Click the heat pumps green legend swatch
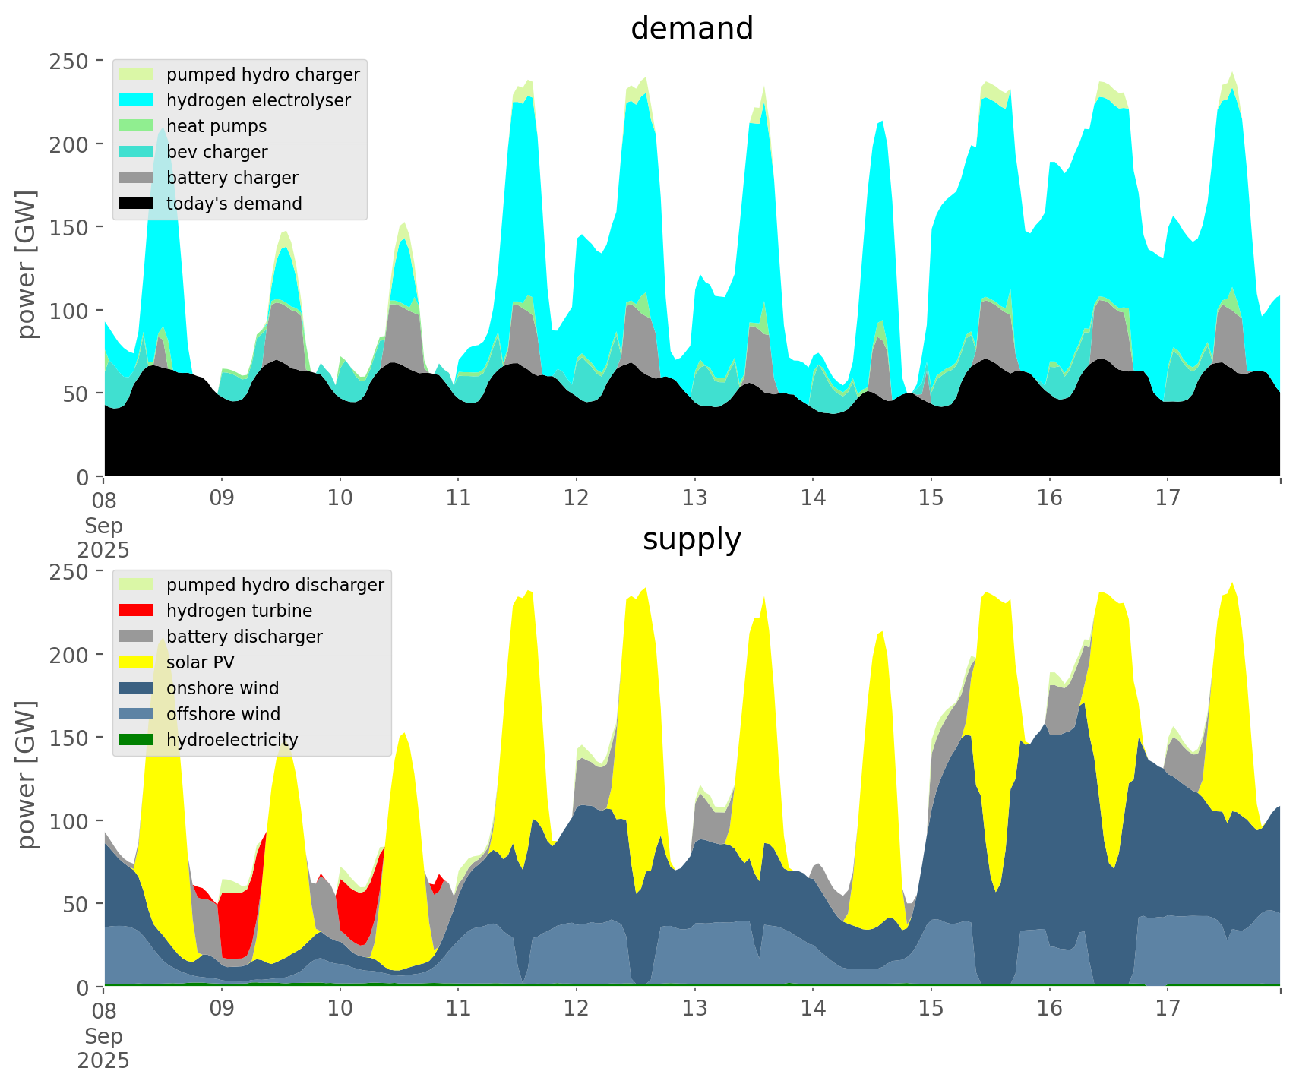The width and height of the screenshot is (1296, 1087). point(137,126)
